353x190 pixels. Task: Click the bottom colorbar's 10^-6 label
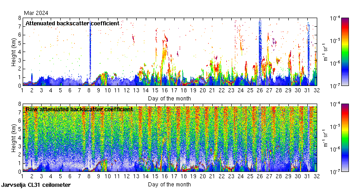335,149
